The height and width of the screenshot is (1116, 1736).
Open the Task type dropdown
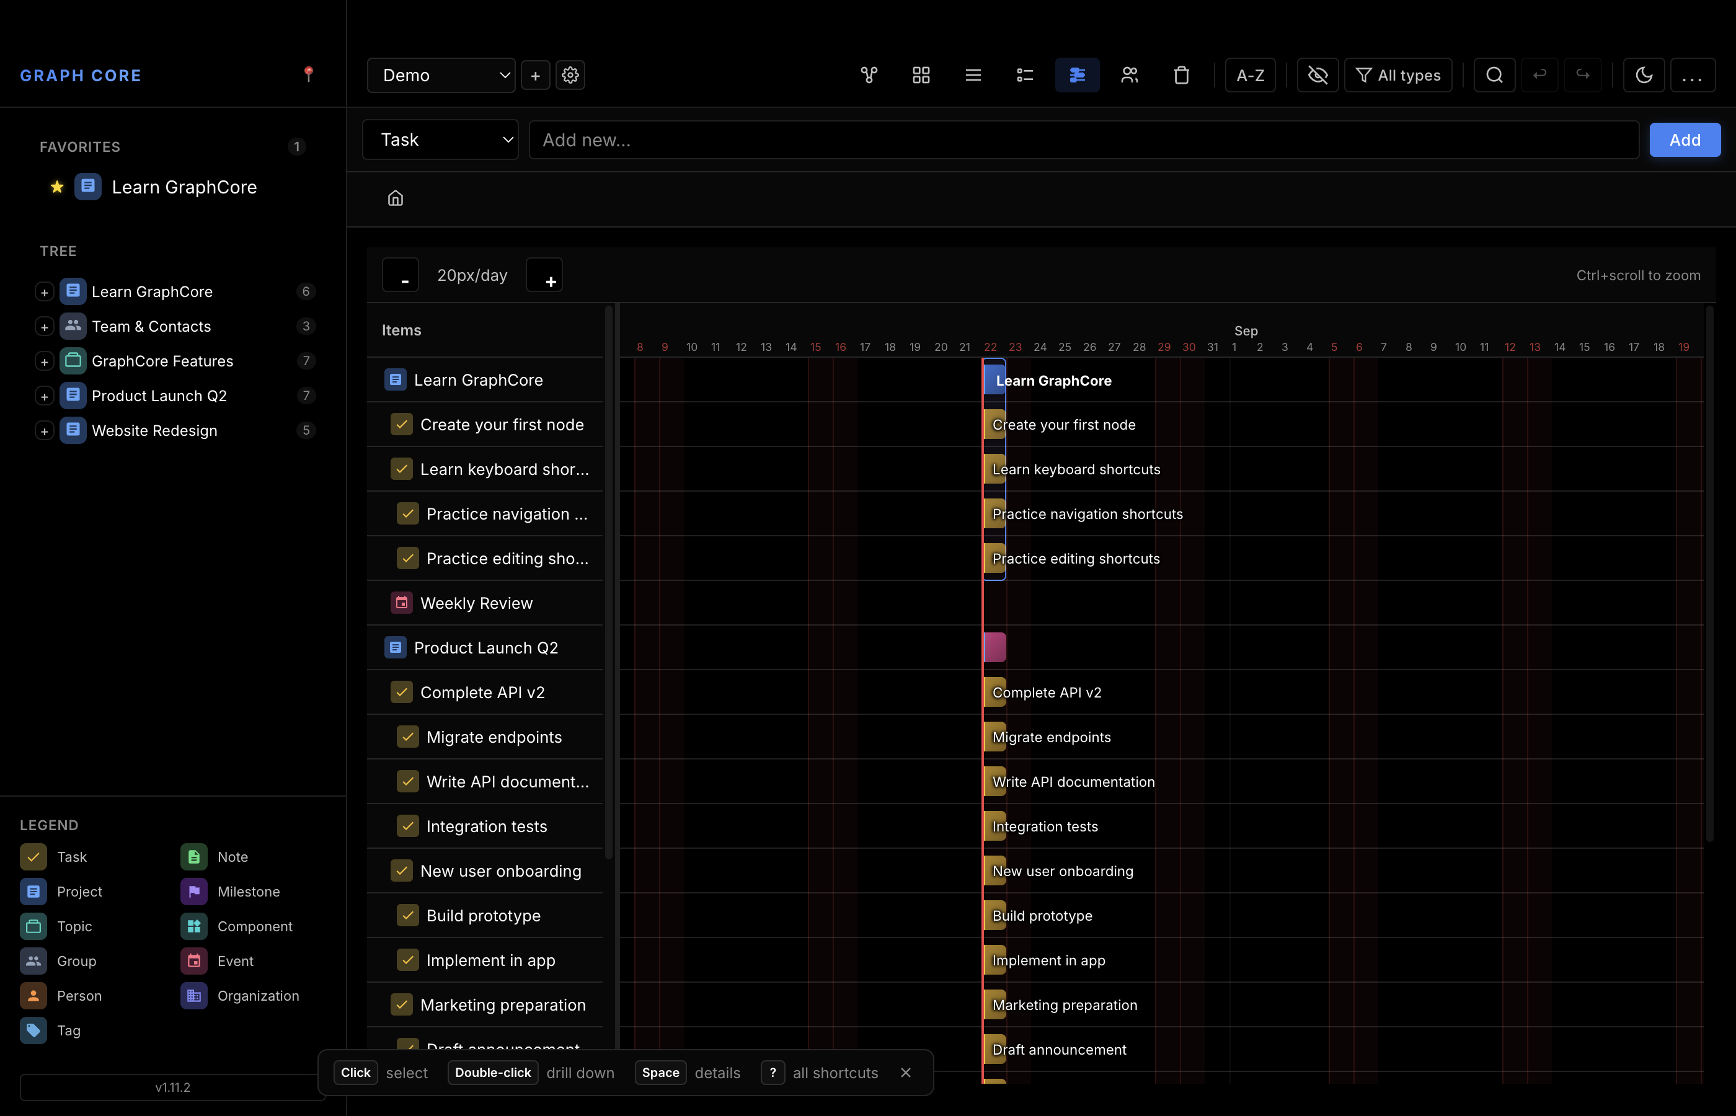pos(441,139)
